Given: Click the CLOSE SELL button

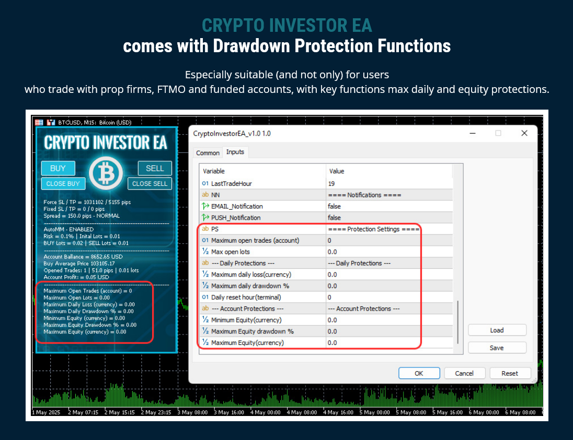Looking at the screenshot, I should tap(150, 184).
